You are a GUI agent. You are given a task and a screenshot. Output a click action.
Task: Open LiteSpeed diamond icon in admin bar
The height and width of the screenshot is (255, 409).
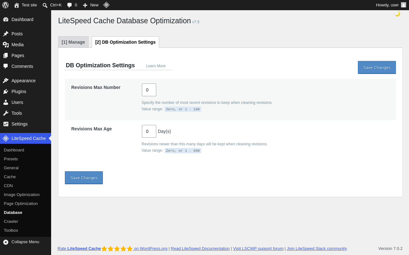pos(106,5)
